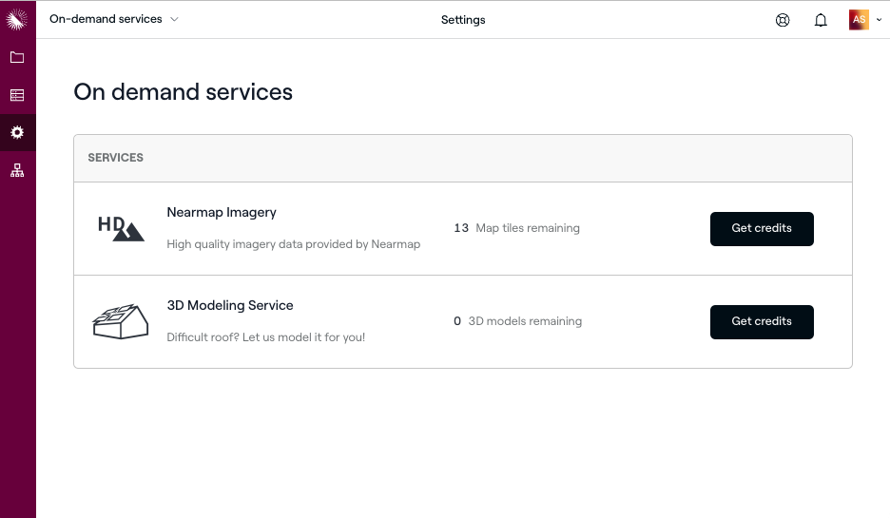
Task: Click the 13 Map tiles remaining text
Action: coord(516,228)
